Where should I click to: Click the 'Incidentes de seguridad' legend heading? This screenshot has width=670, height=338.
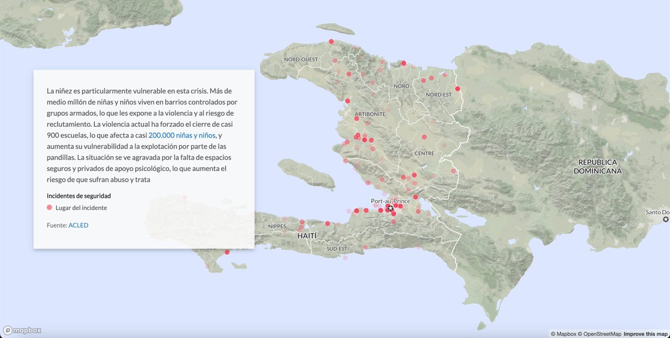(79, 196)
